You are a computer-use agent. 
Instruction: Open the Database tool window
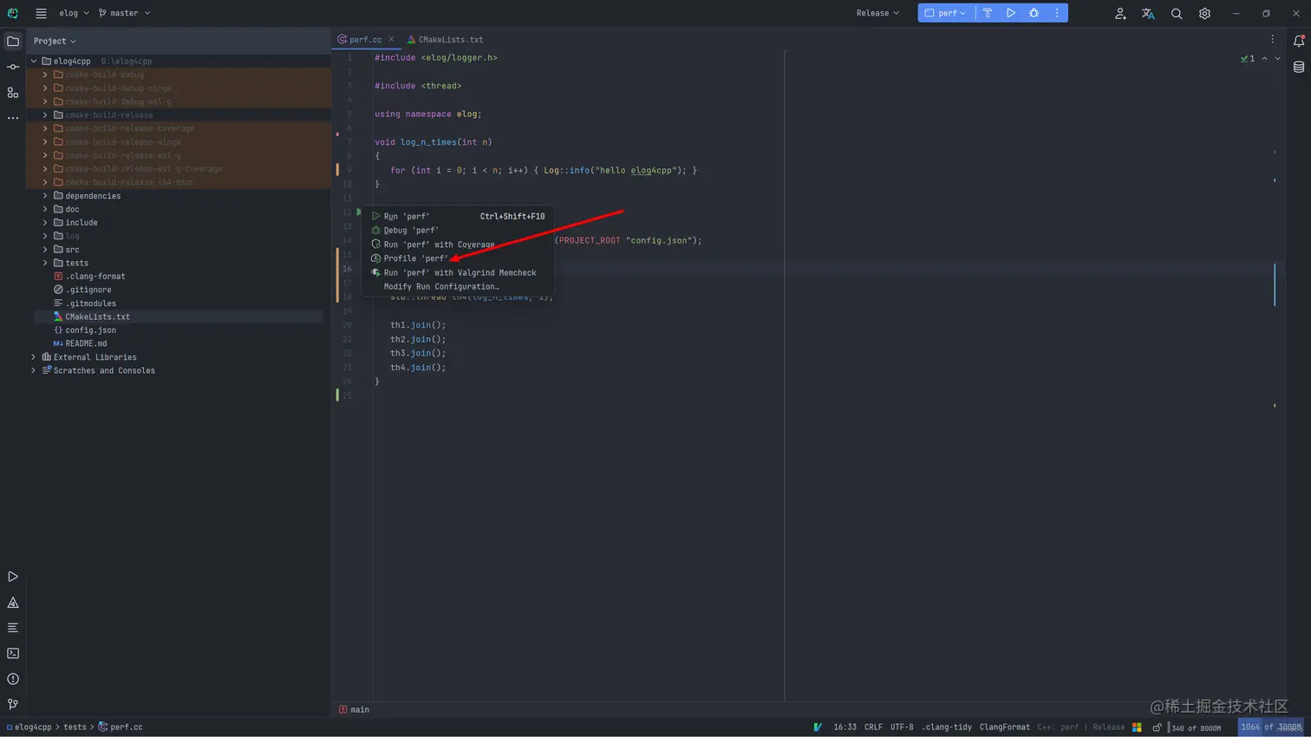pyautogui.click(x=1299, y=67)
